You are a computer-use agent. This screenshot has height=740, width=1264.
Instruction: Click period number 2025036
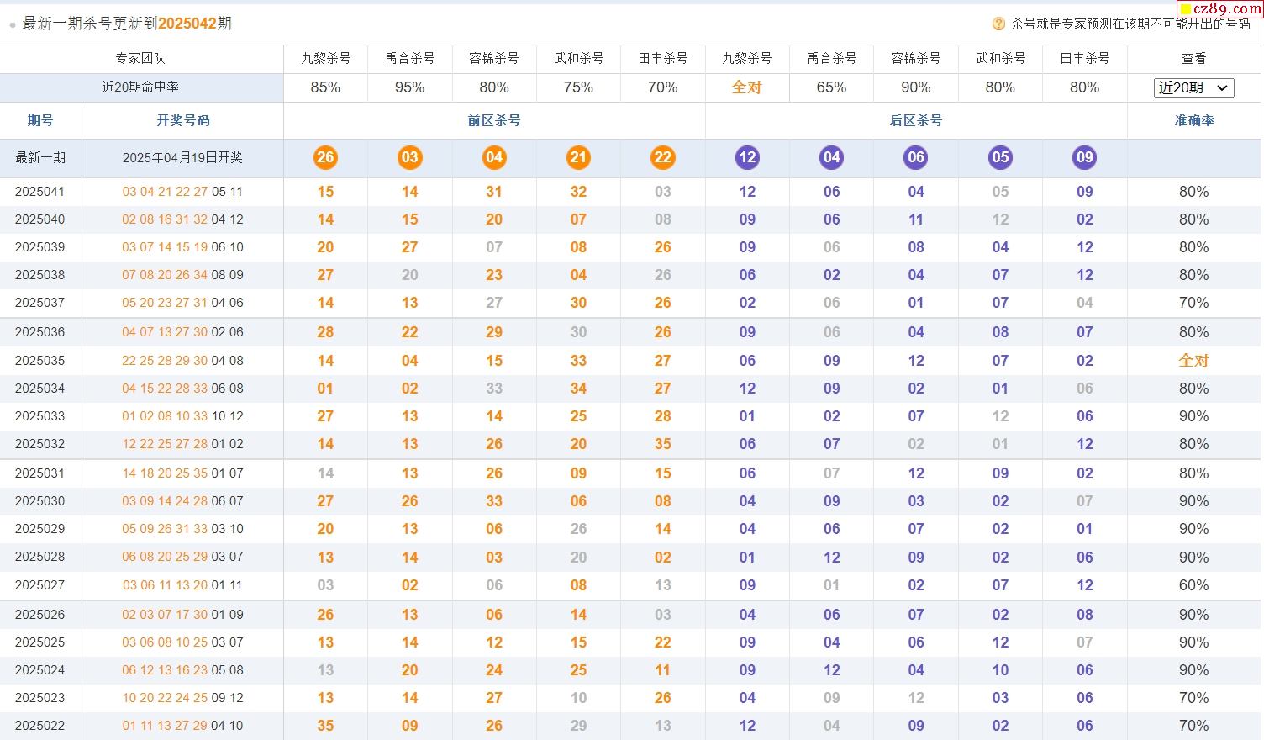40,332
